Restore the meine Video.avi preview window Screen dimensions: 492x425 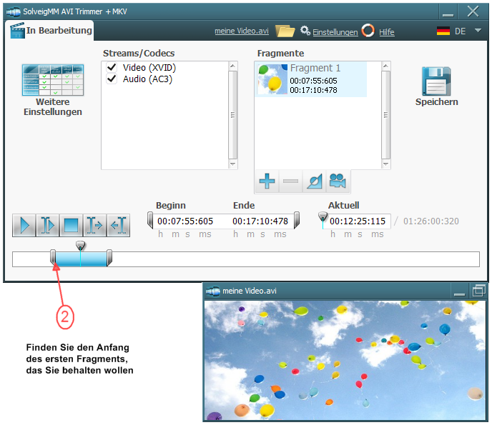coord(478,291)
